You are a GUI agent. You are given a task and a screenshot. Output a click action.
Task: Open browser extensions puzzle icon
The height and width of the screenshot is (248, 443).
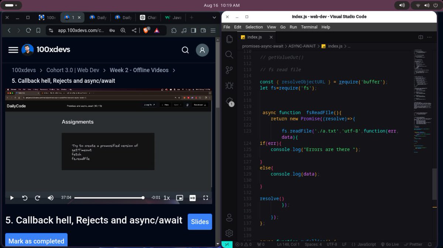174,31
